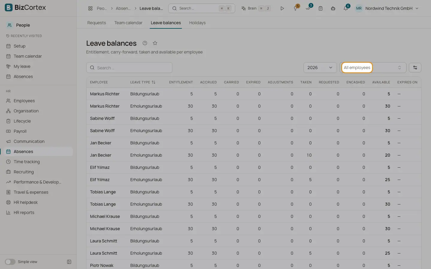
Task: Toggle the Simple view switch
Action: click(10, 262)
